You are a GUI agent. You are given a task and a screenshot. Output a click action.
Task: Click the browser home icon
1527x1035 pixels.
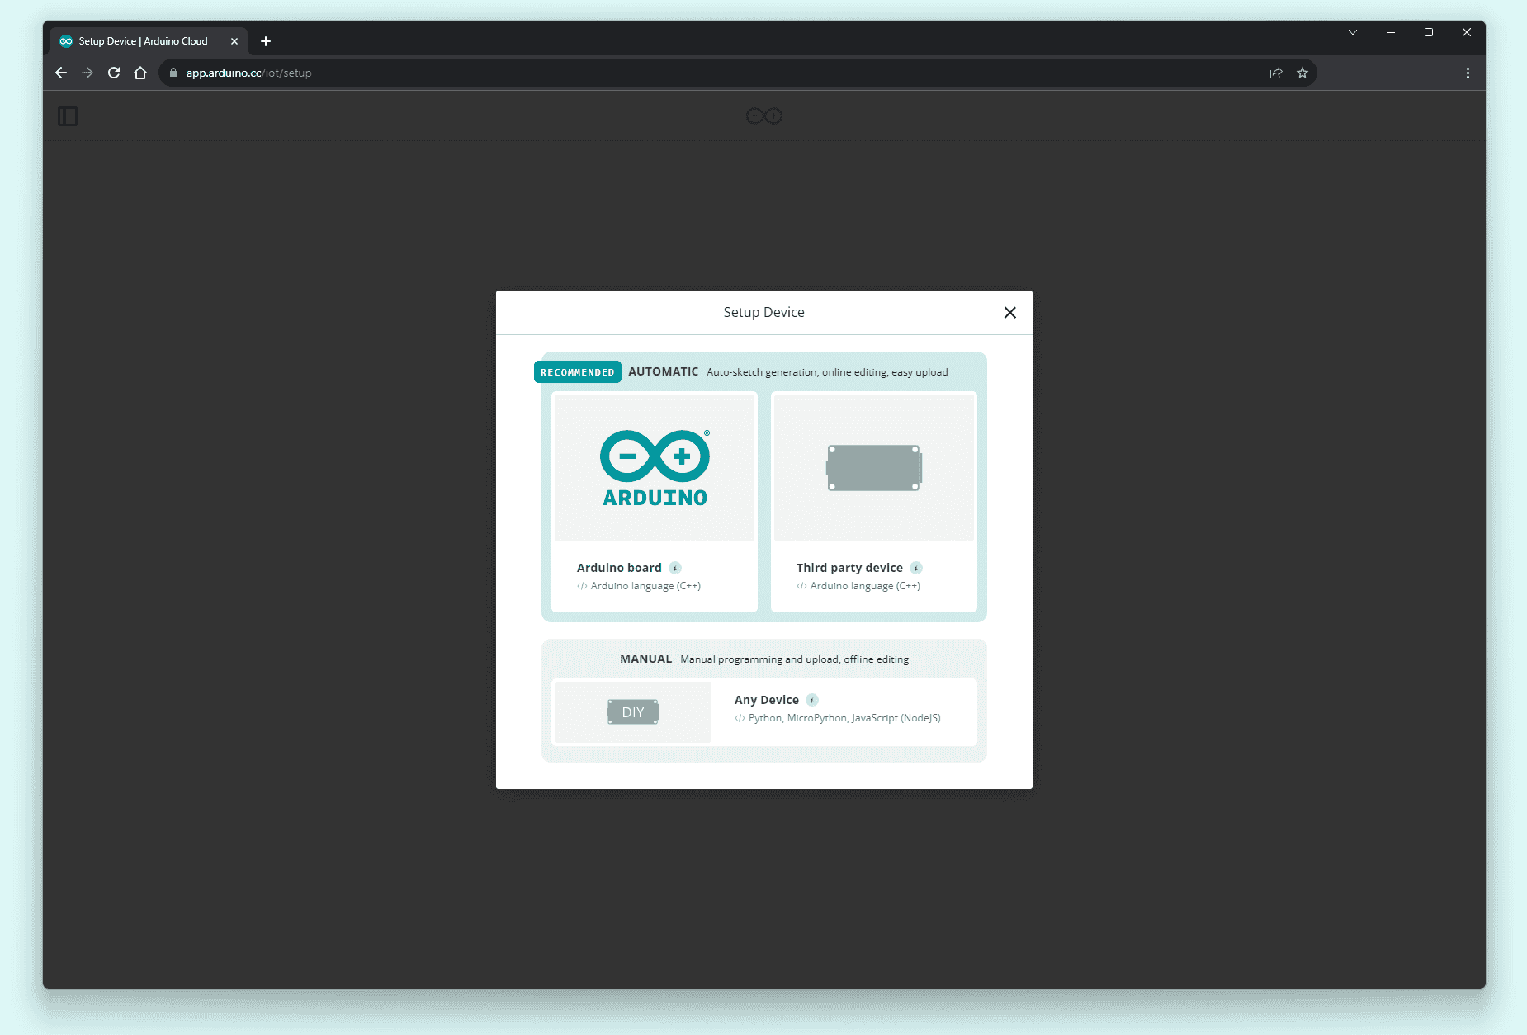(140, 73)
